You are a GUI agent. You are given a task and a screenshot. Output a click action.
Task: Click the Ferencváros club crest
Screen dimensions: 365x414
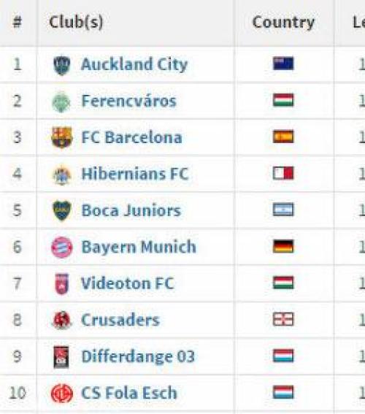[62, 101]
